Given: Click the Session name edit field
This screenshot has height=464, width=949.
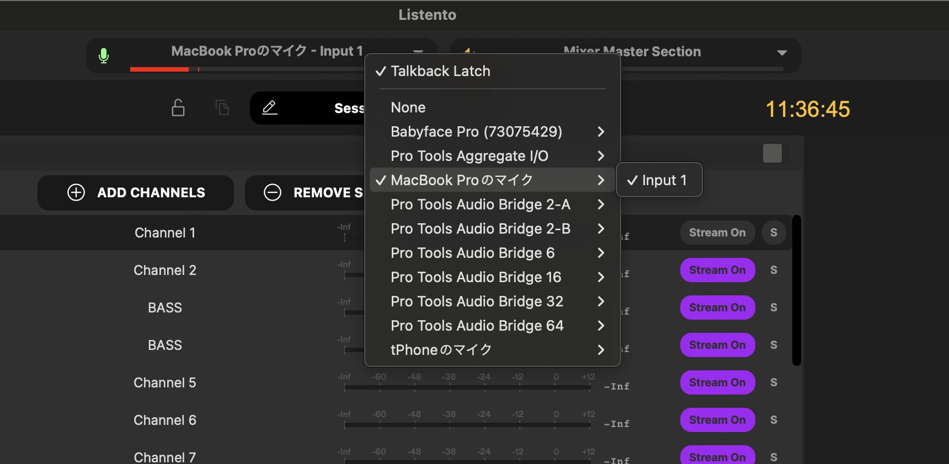Looking at the screenshot, I should point(307,108).
